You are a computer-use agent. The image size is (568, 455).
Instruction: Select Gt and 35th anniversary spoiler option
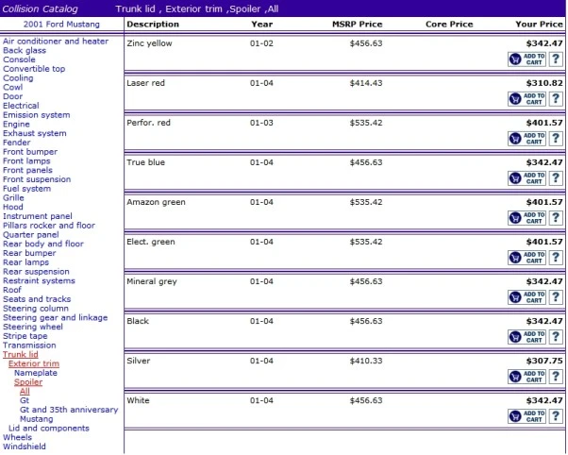point(69,410)
